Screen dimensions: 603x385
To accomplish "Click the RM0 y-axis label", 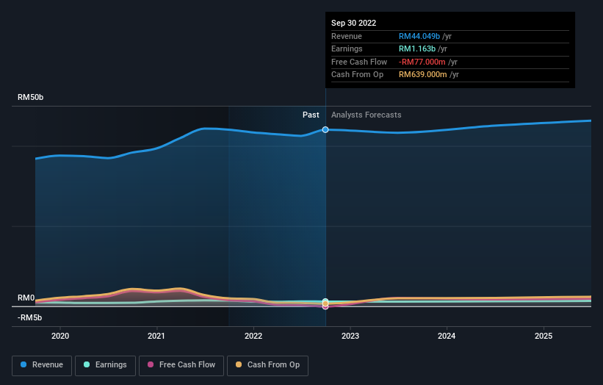I will [x=26, y=298].
